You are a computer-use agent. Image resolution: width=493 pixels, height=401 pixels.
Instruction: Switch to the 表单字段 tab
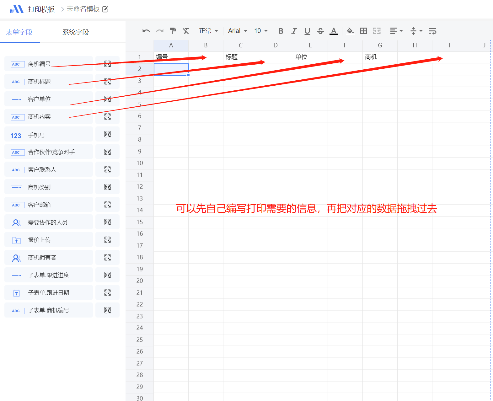click(x=19, y=32)
